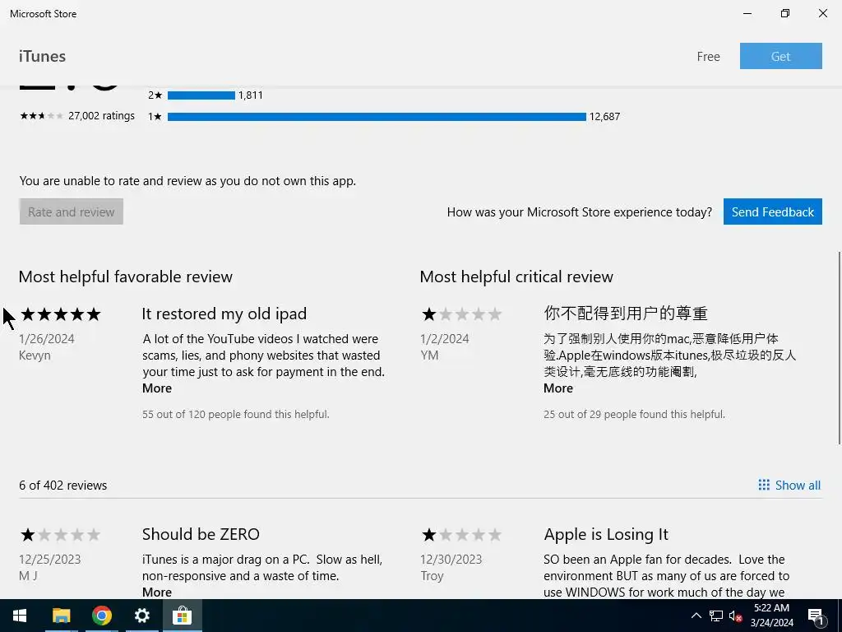Click the Most helpful favorable review heading
This screenshot has width=842, height=632.
[x=126, y=276]
